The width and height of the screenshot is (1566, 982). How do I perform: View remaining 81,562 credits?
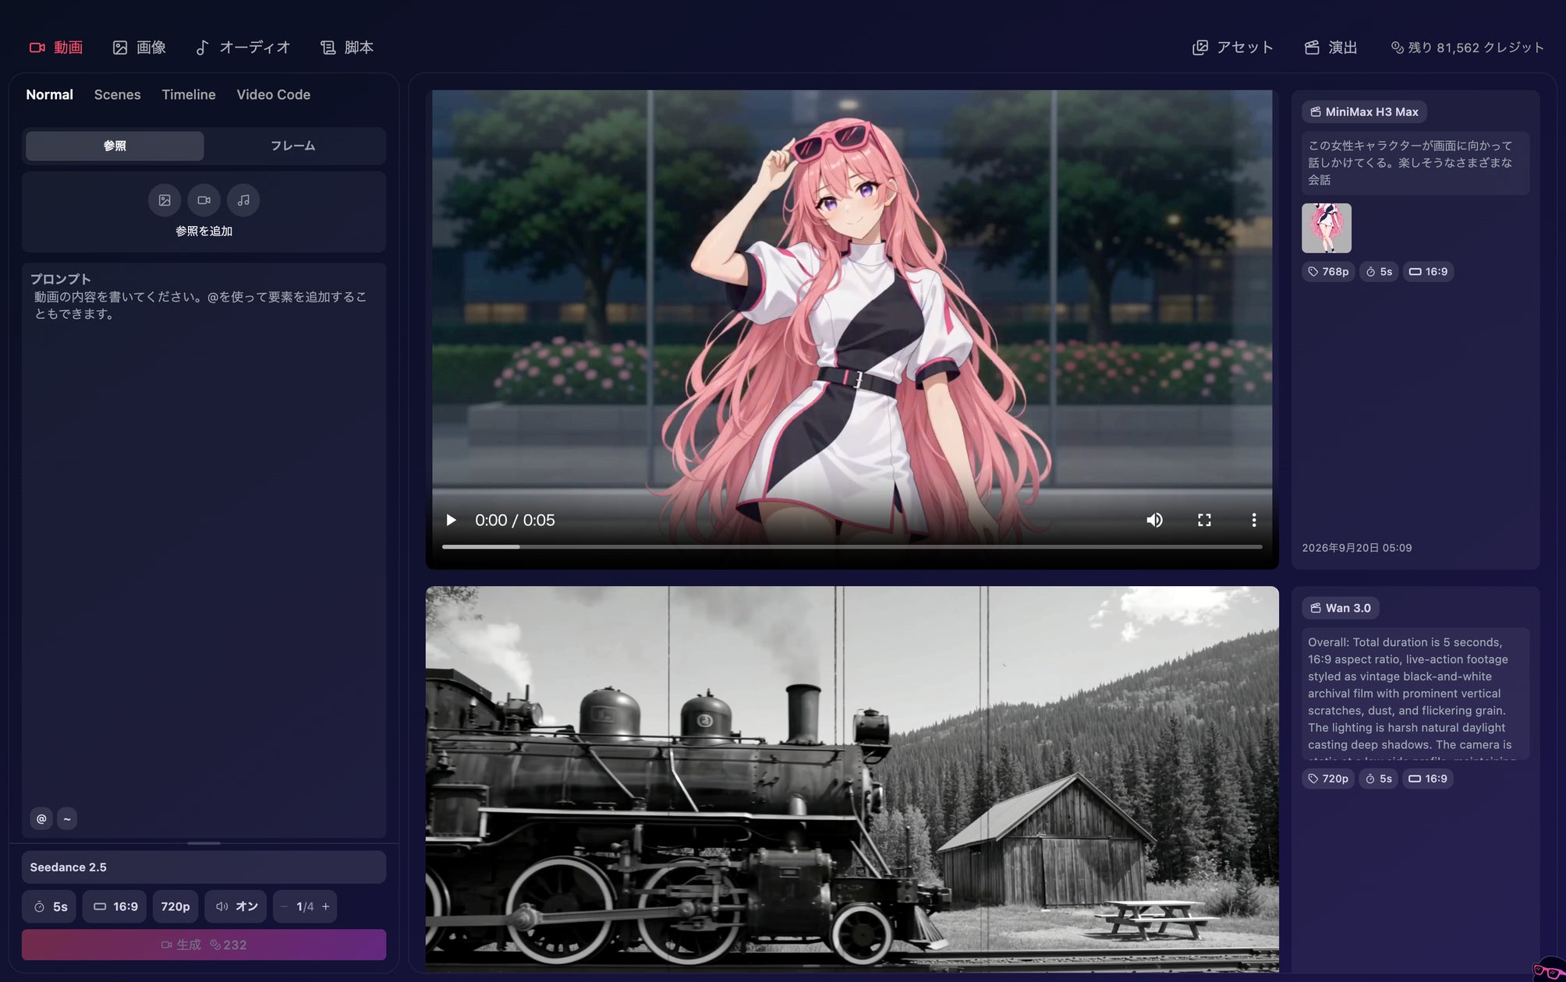1468,48
